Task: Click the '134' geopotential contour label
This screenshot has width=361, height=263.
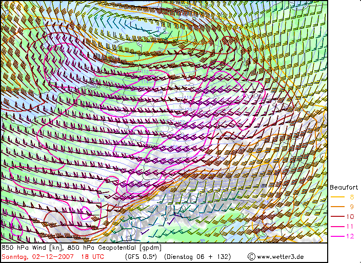Action: [167, 192]
